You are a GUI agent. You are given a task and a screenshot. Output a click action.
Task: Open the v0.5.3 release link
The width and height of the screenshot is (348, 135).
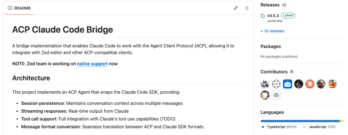coord(273,16)
